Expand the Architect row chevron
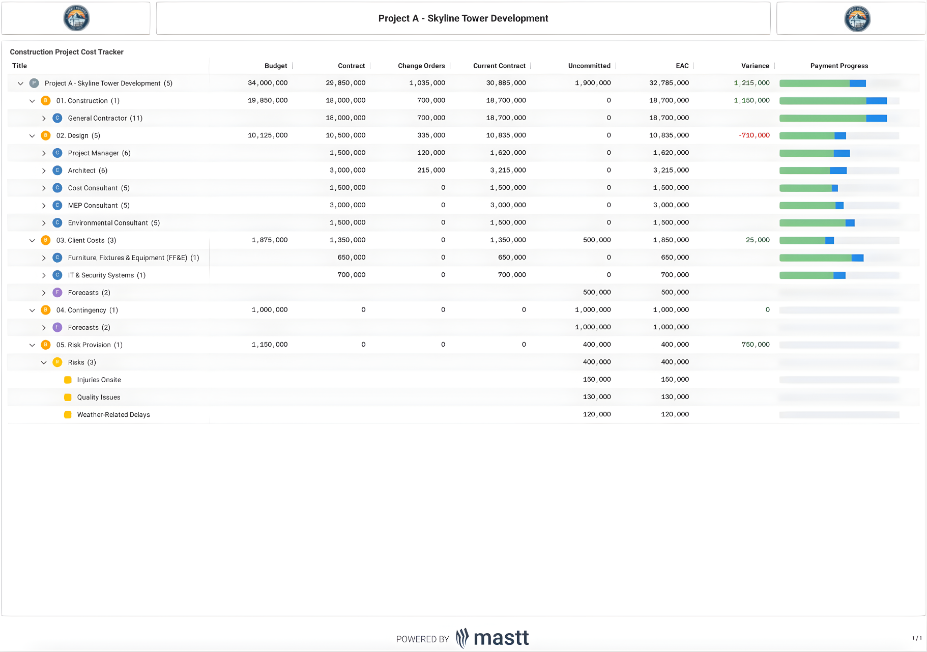Image resolution: width=927 pixels, height=652 pixels. (x=44, y=170)
